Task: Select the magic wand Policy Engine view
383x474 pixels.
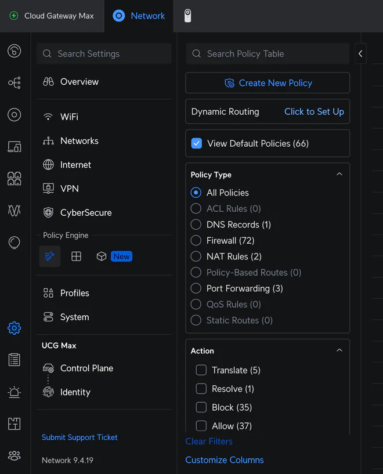Action: coord(49,256)
